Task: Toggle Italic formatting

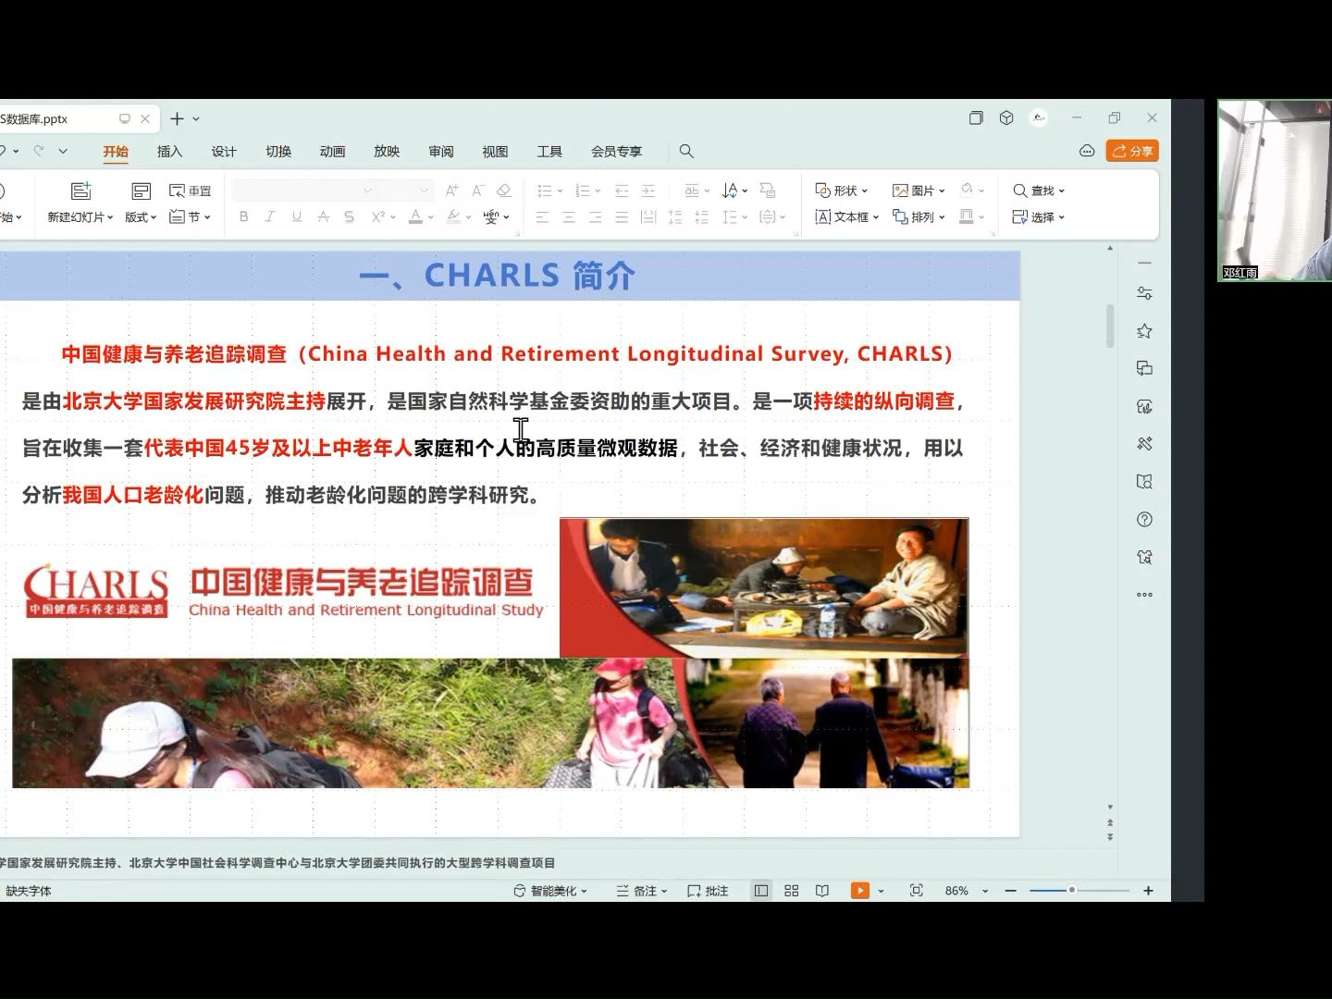Action: (269, 216)
